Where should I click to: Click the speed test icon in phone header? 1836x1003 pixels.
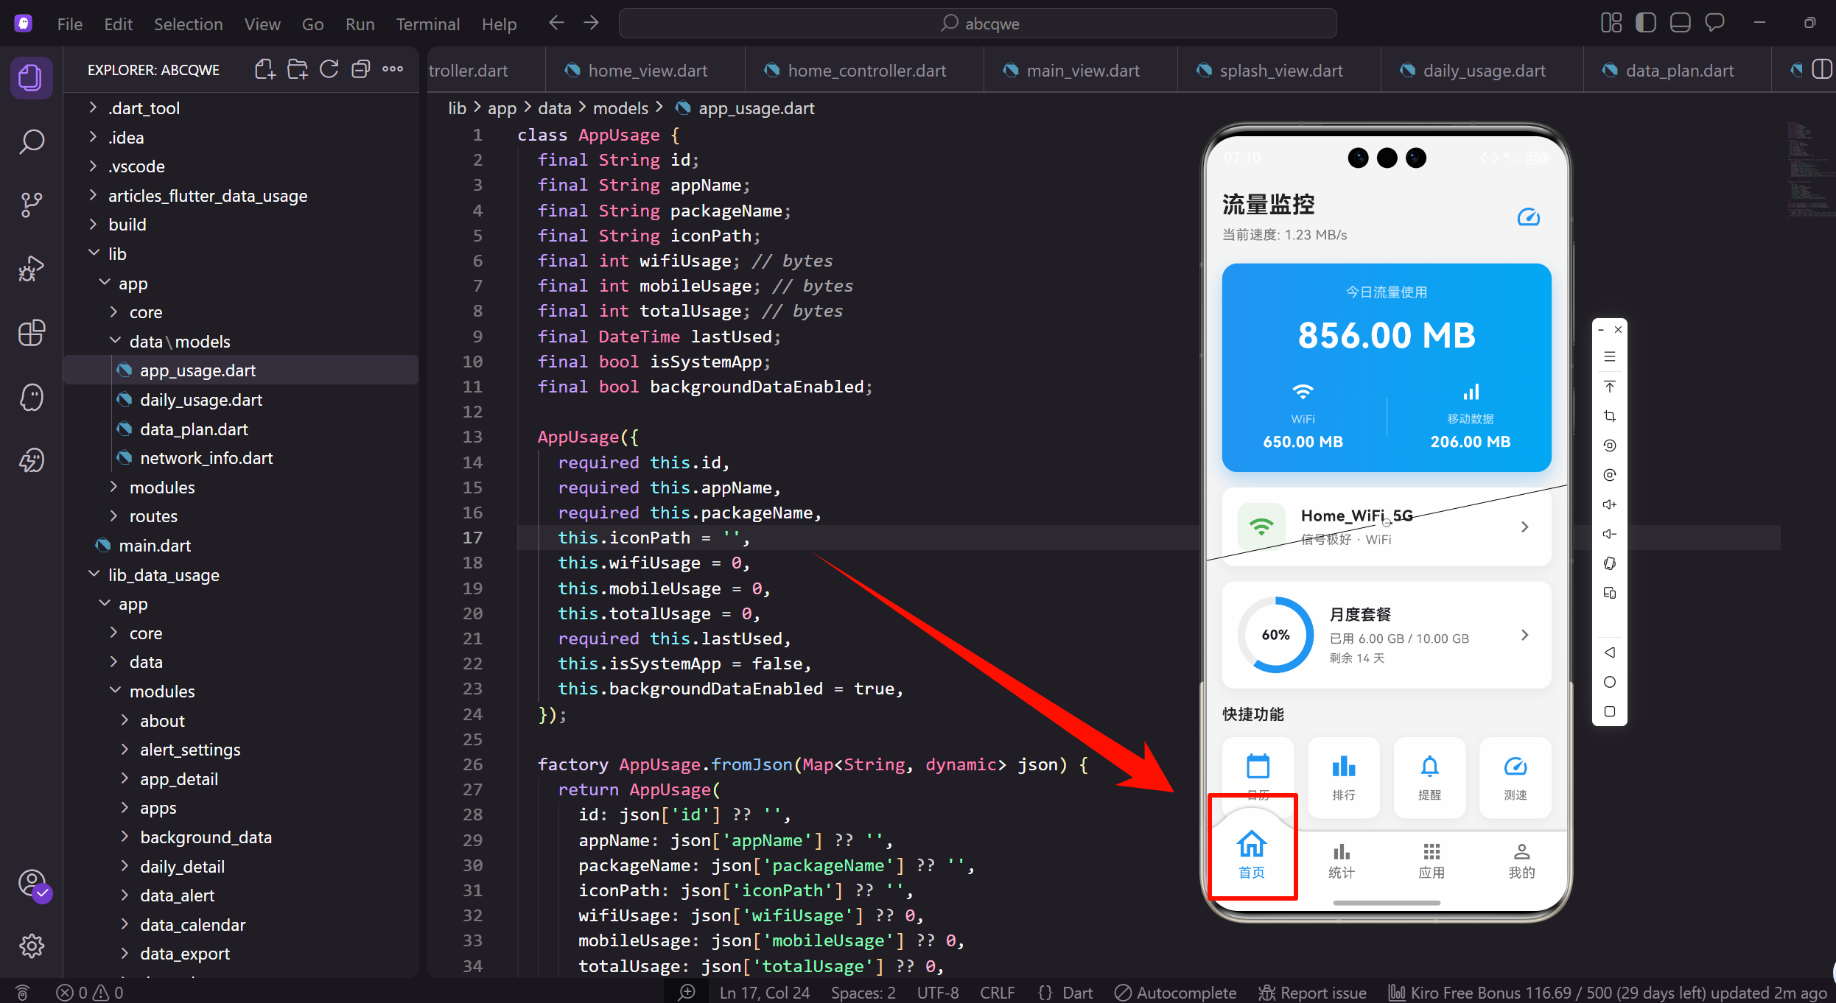1529,217
